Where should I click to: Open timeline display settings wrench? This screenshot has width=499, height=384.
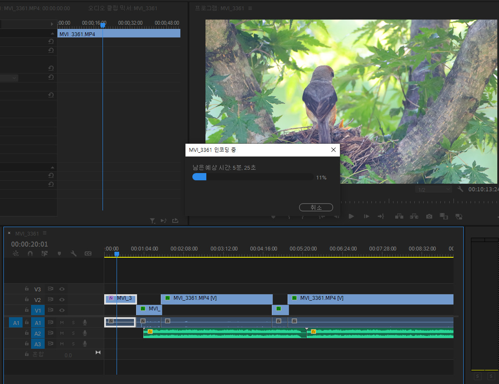point(74,253)
